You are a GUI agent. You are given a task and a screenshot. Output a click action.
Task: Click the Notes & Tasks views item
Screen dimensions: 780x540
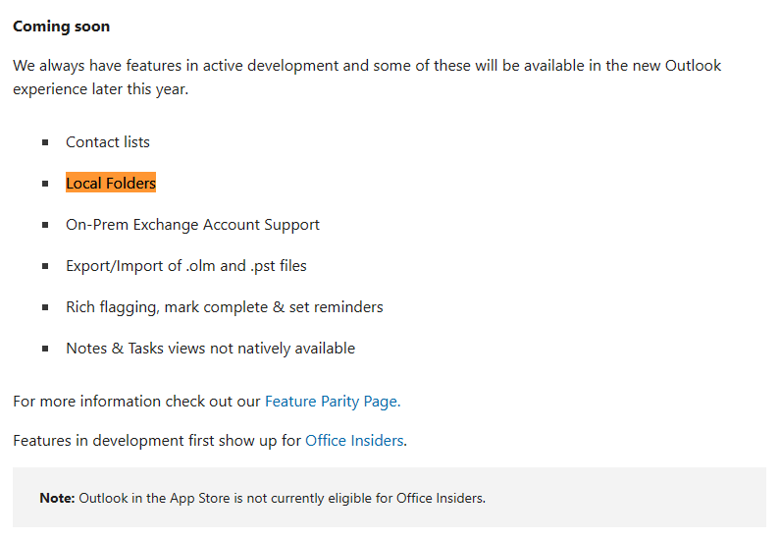210,349
